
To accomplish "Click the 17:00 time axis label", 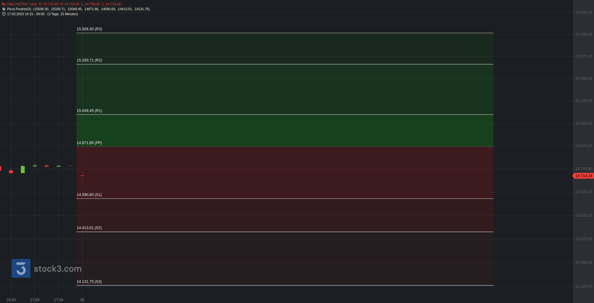I will point(35,300).
